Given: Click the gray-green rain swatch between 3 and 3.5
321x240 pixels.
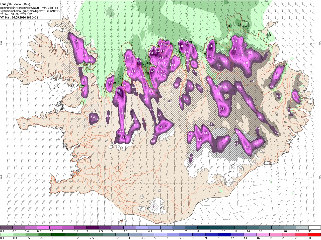Looking at the screenshot, I should click(x=109, y=234).
